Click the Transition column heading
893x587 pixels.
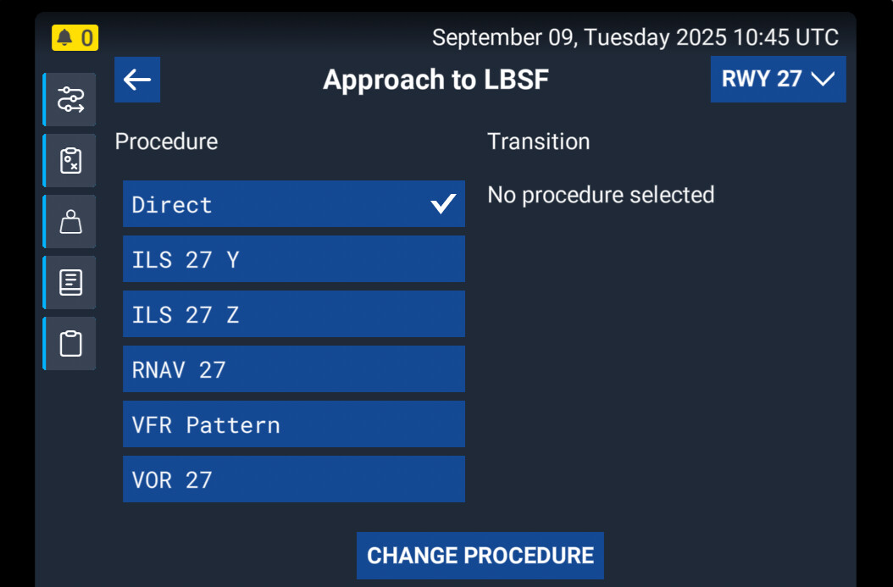coord(538,141)
